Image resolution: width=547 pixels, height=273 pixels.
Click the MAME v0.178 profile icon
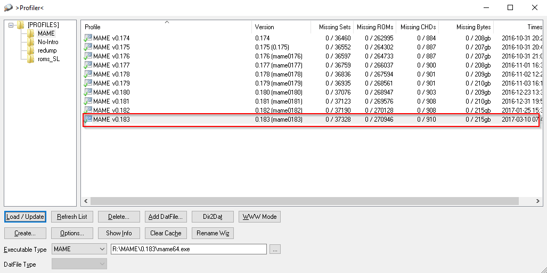[87, 74]
